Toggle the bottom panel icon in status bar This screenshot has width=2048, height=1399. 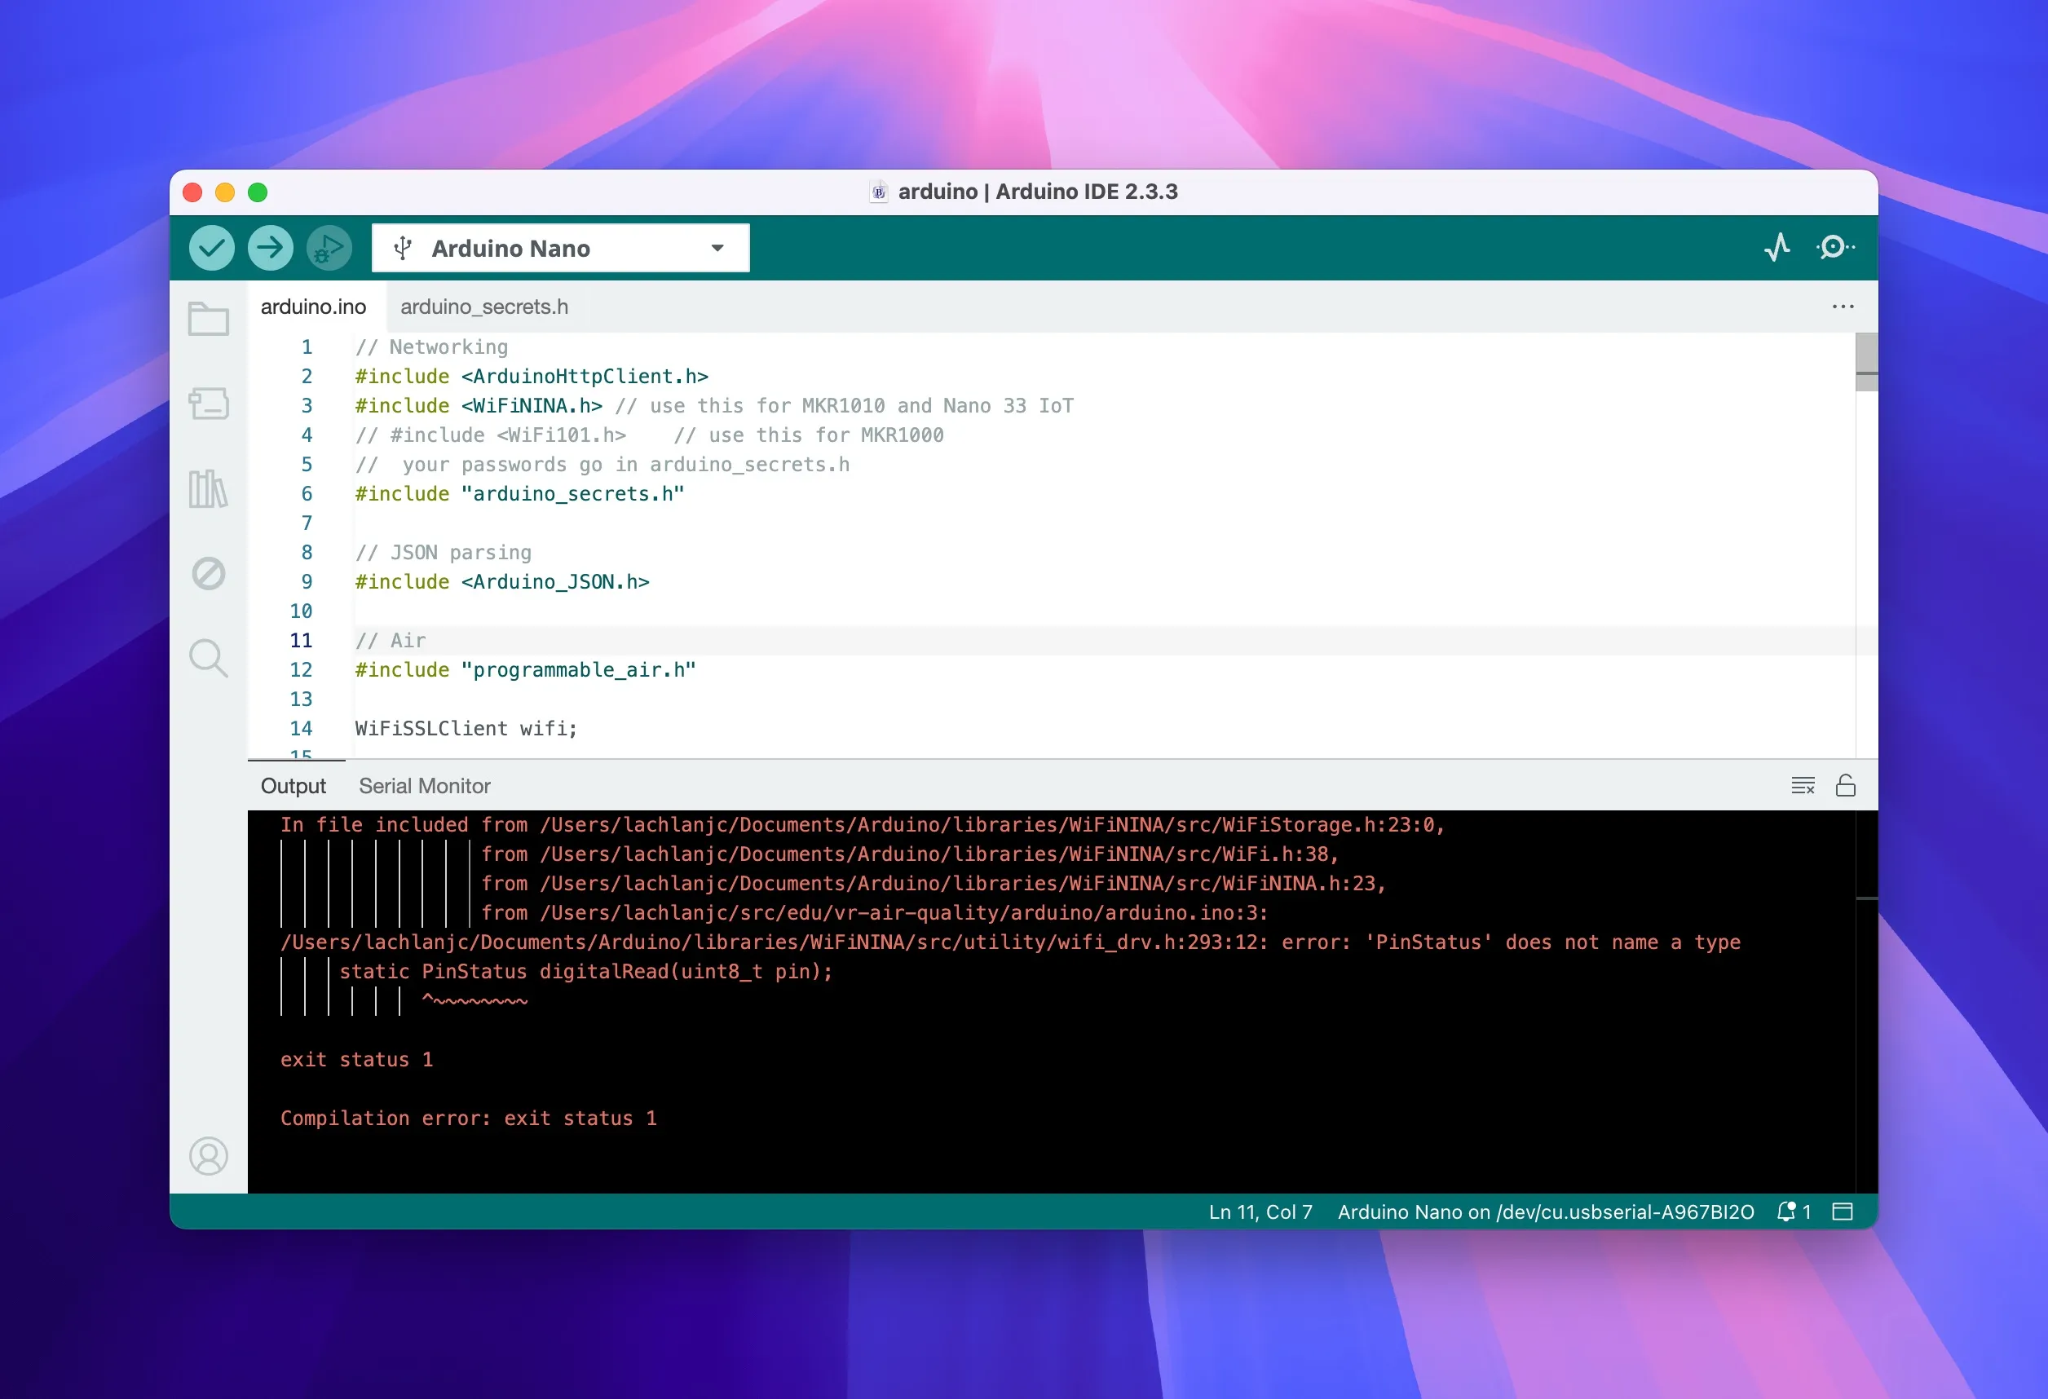(x=1843, y=1211)
